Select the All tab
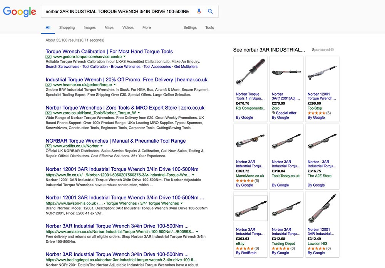Viewport: 385px width, 268px height. 48,27
